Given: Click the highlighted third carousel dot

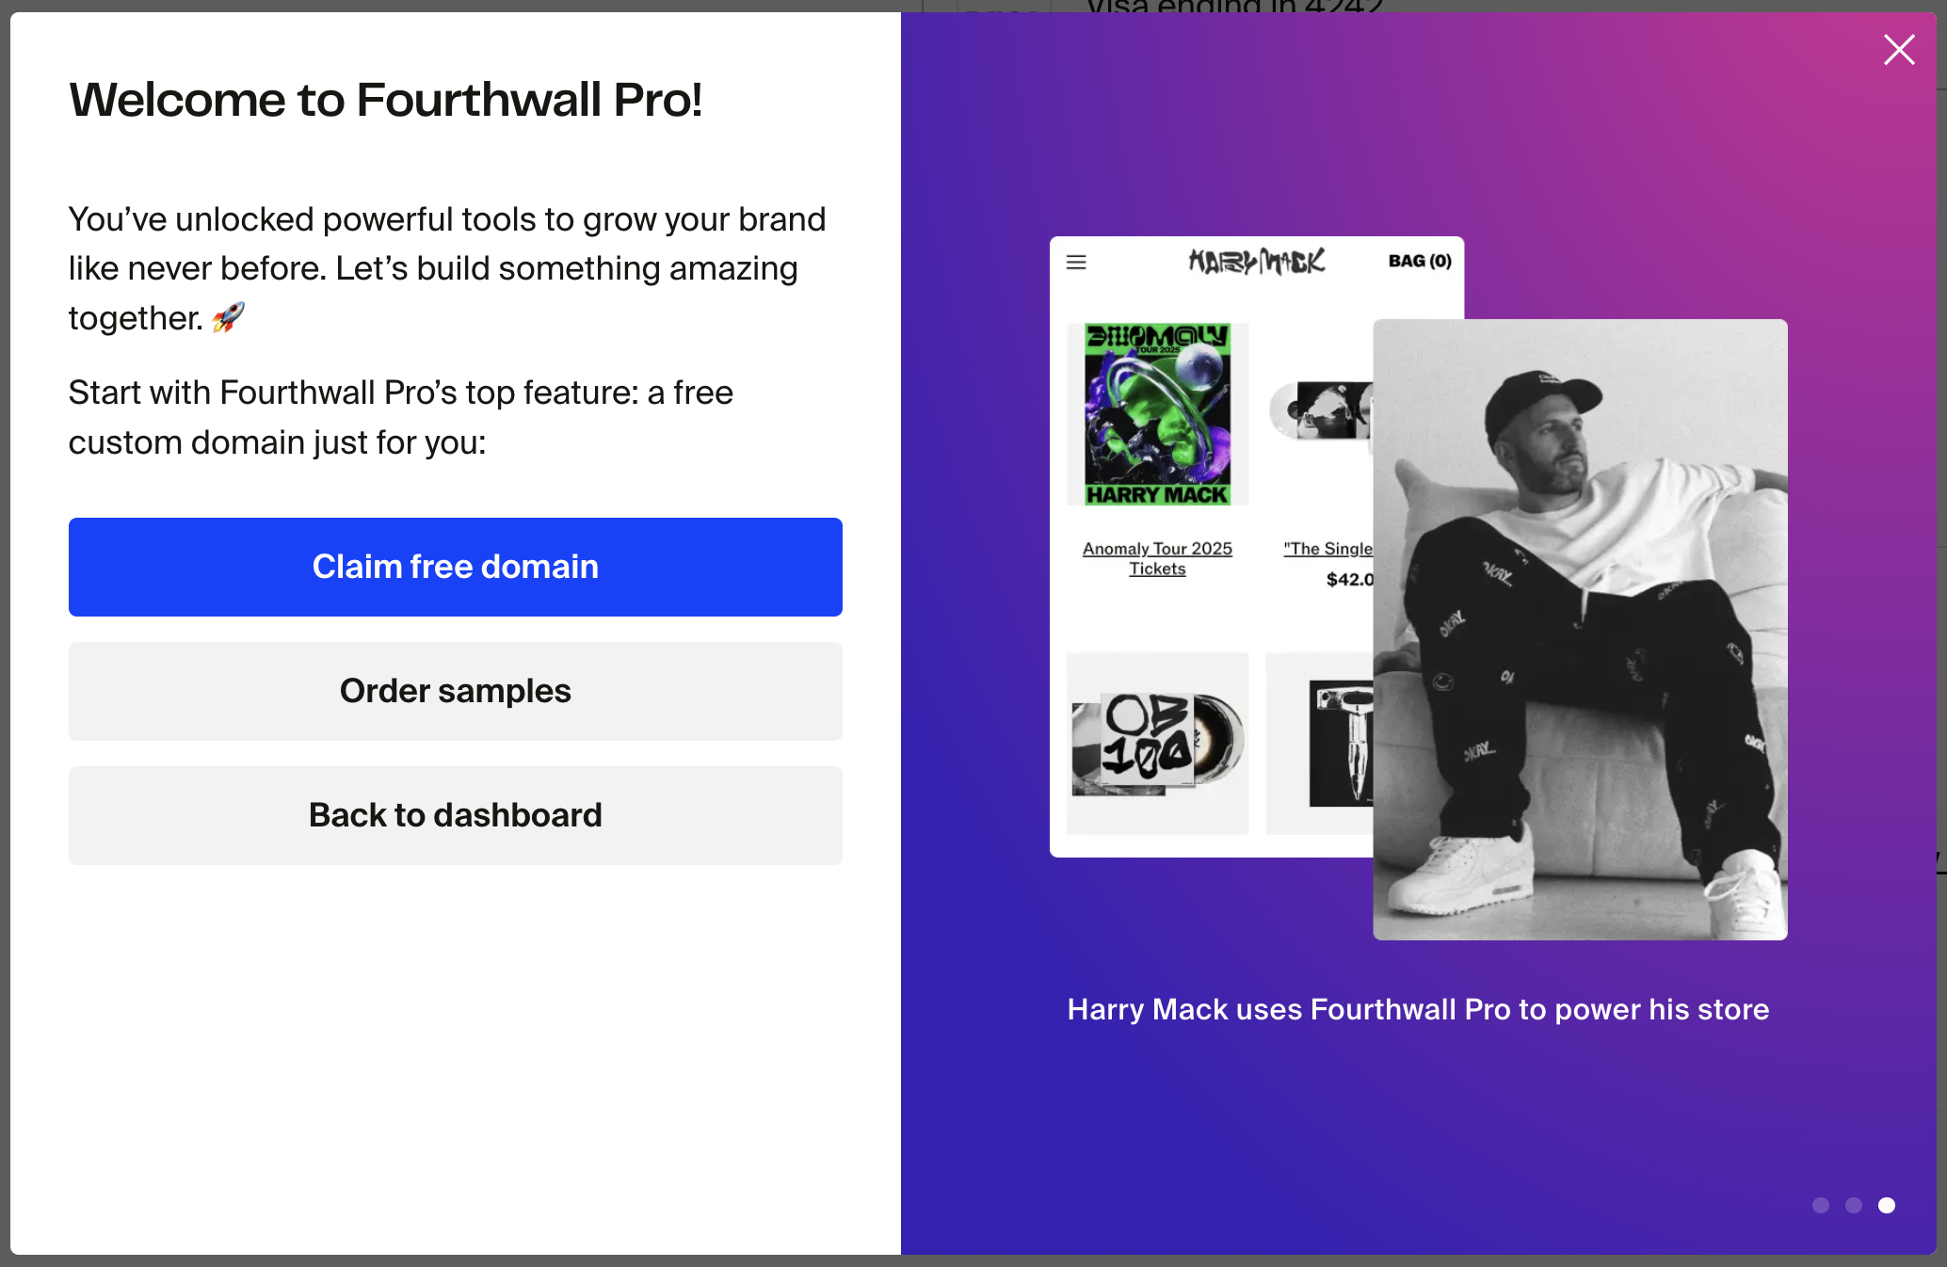Looking at the screenshot, I should [x=1886, y=1205].
